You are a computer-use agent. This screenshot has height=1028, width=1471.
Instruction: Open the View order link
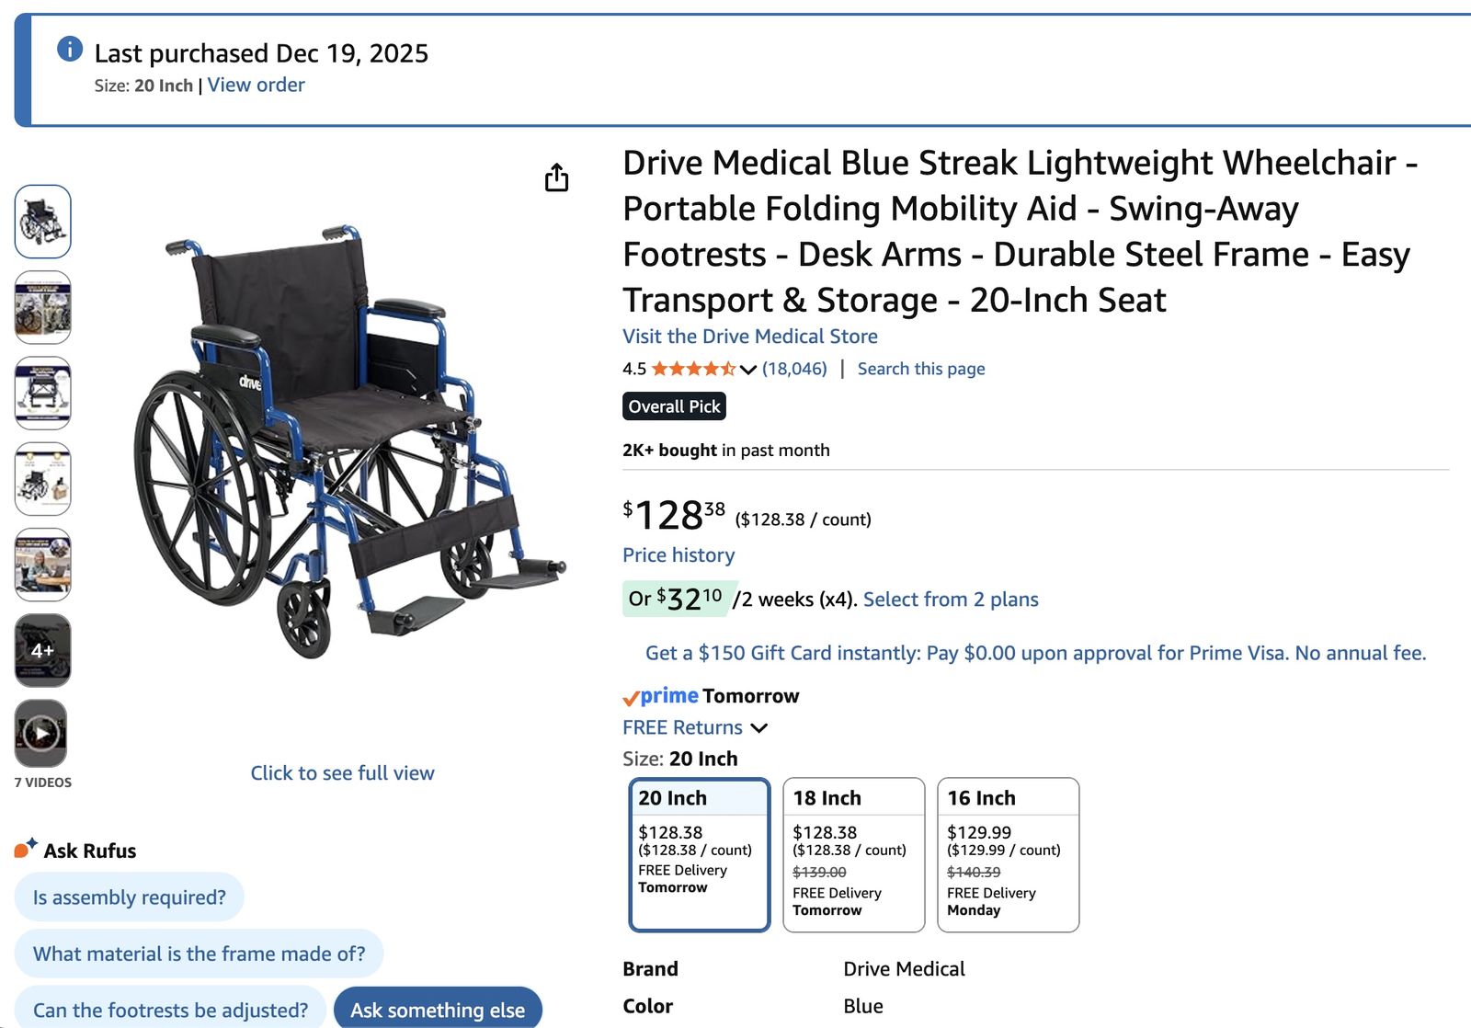click(x=256, y=85)
